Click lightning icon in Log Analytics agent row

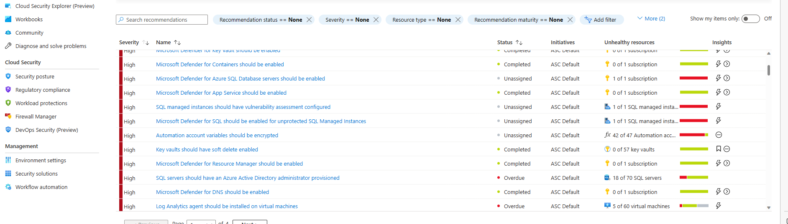(x=718, y=206)
